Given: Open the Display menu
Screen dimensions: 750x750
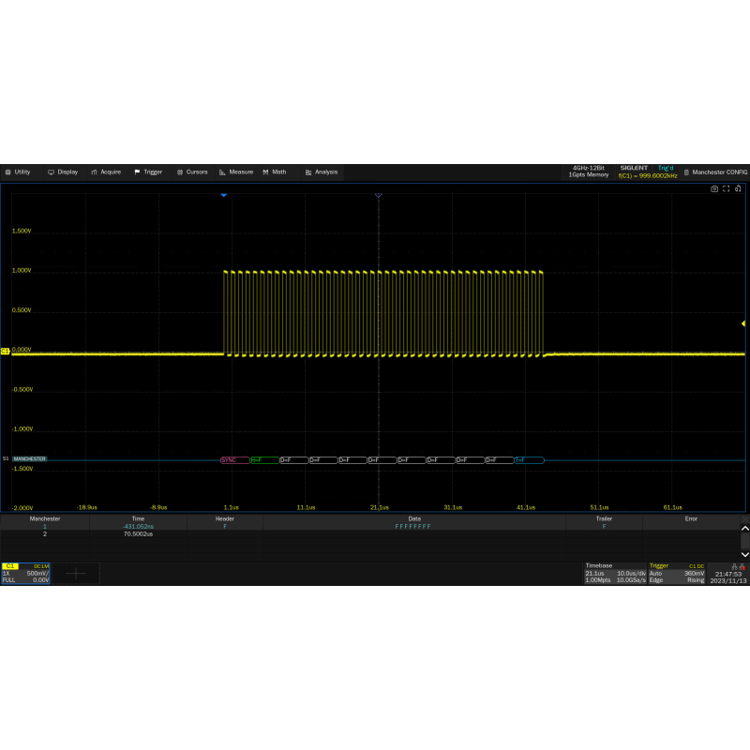Looking at the screenshot, I should [x=63, y=172].
